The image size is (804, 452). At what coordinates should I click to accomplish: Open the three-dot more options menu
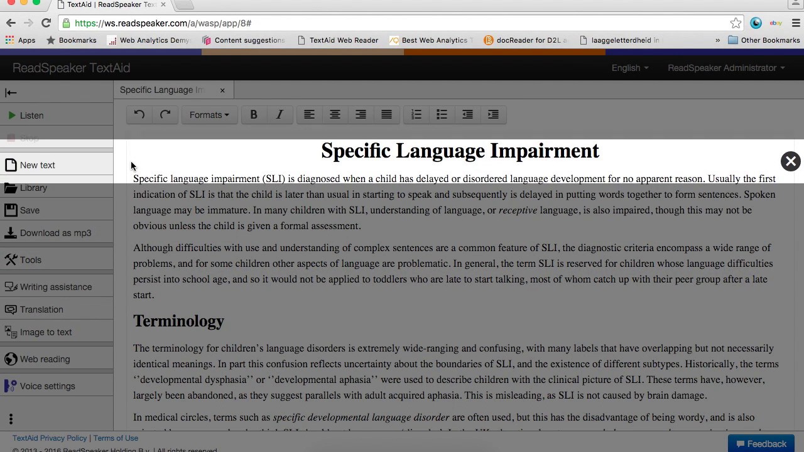tap(11, 419)
